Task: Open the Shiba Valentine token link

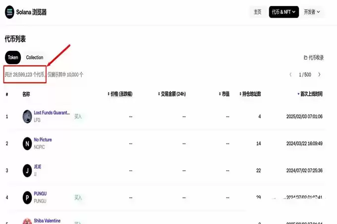Action: click(x=47, y=221)
